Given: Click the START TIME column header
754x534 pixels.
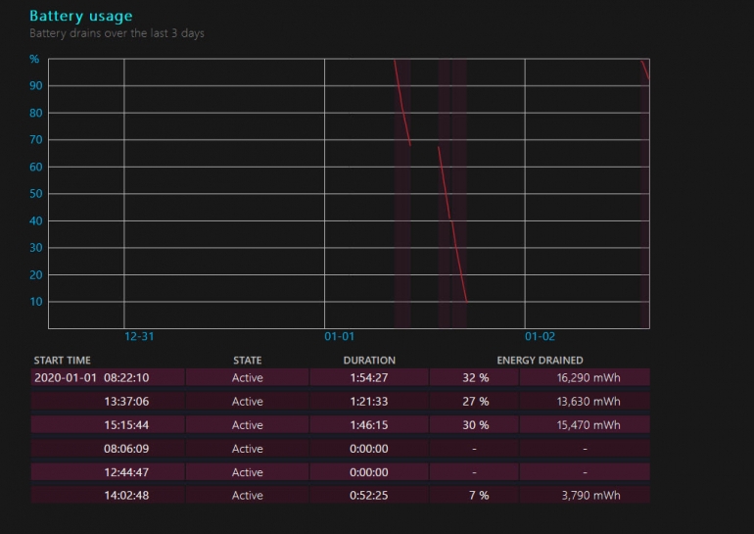Looking at the screenshot, I should click(x=62, y=361).
